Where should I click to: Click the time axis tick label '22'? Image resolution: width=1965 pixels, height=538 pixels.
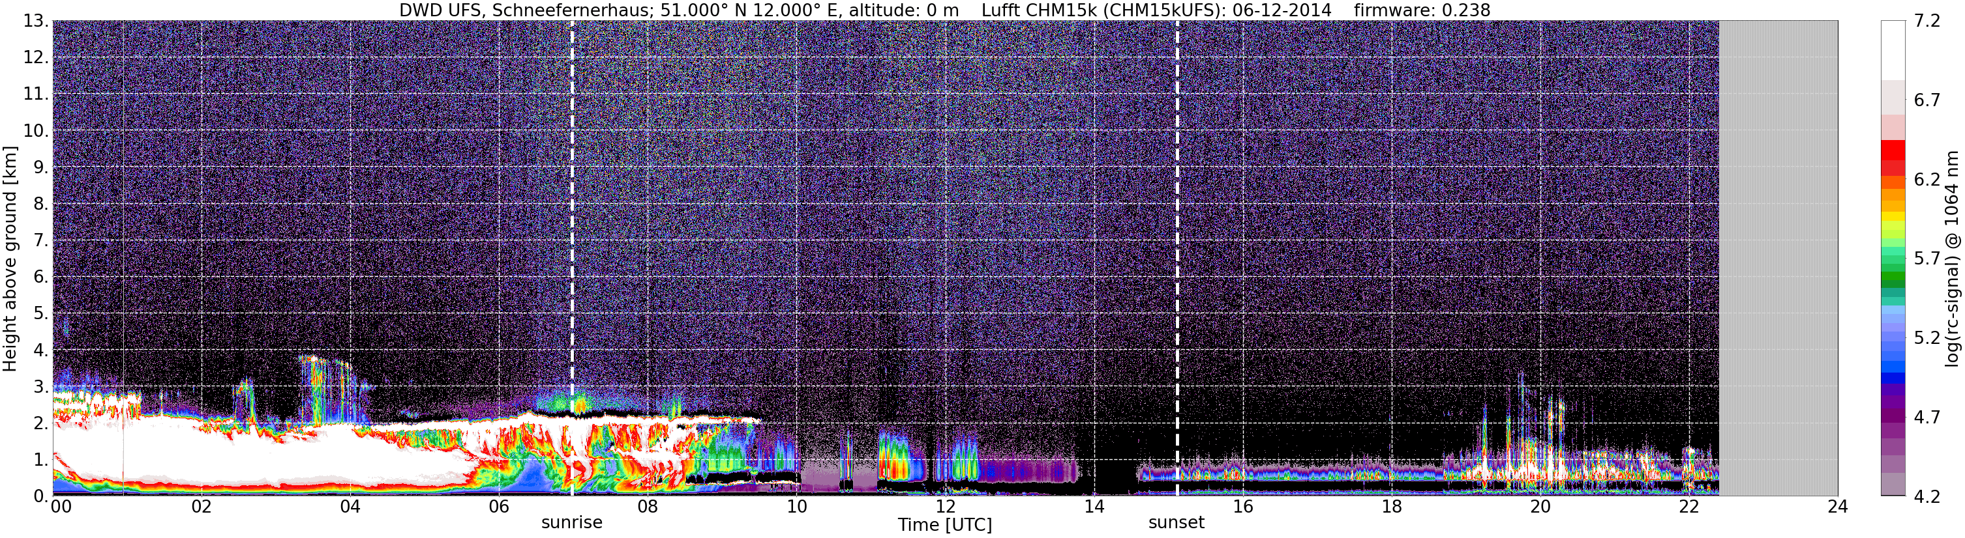tap(1689, 507)
